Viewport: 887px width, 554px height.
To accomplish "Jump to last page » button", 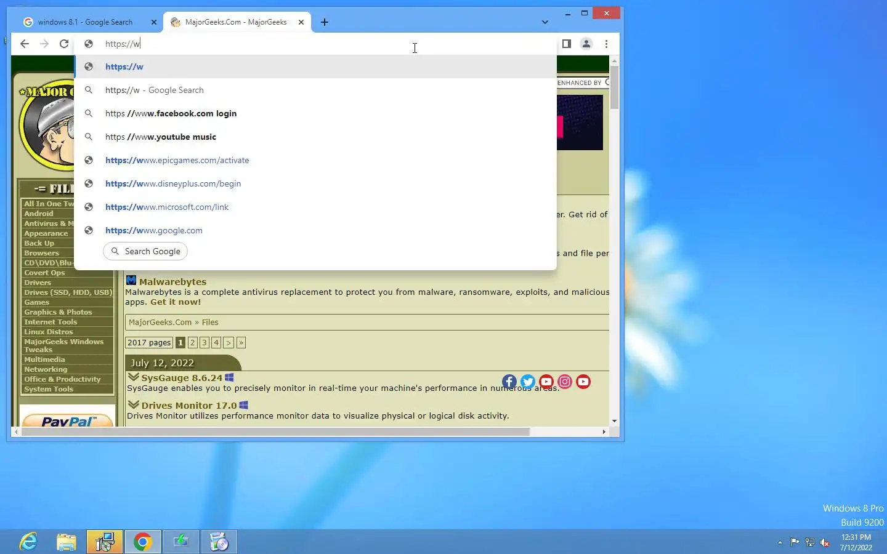I will pos(241,342).
